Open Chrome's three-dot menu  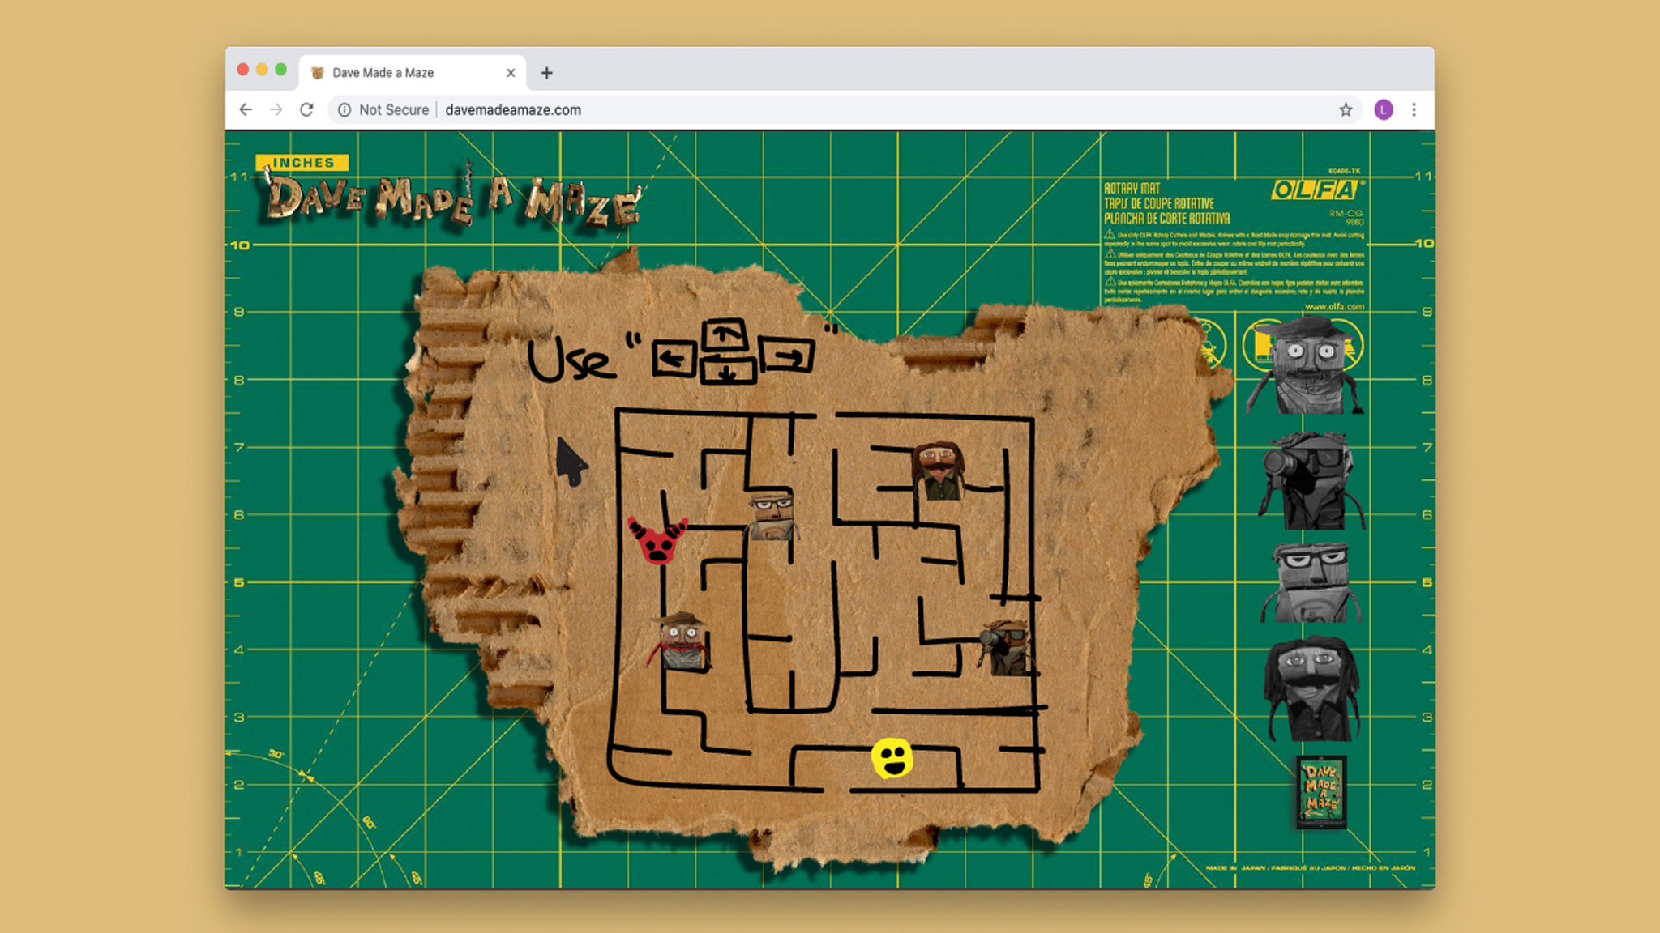[x=1414, y=110]
